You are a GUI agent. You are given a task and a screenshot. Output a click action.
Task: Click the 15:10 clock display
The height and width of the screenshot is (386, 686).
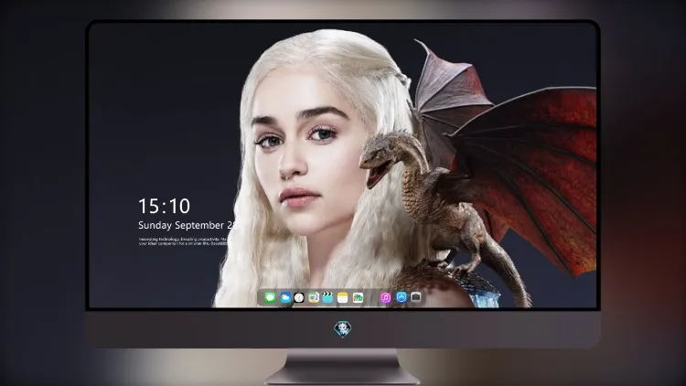[x=164, y=206]
